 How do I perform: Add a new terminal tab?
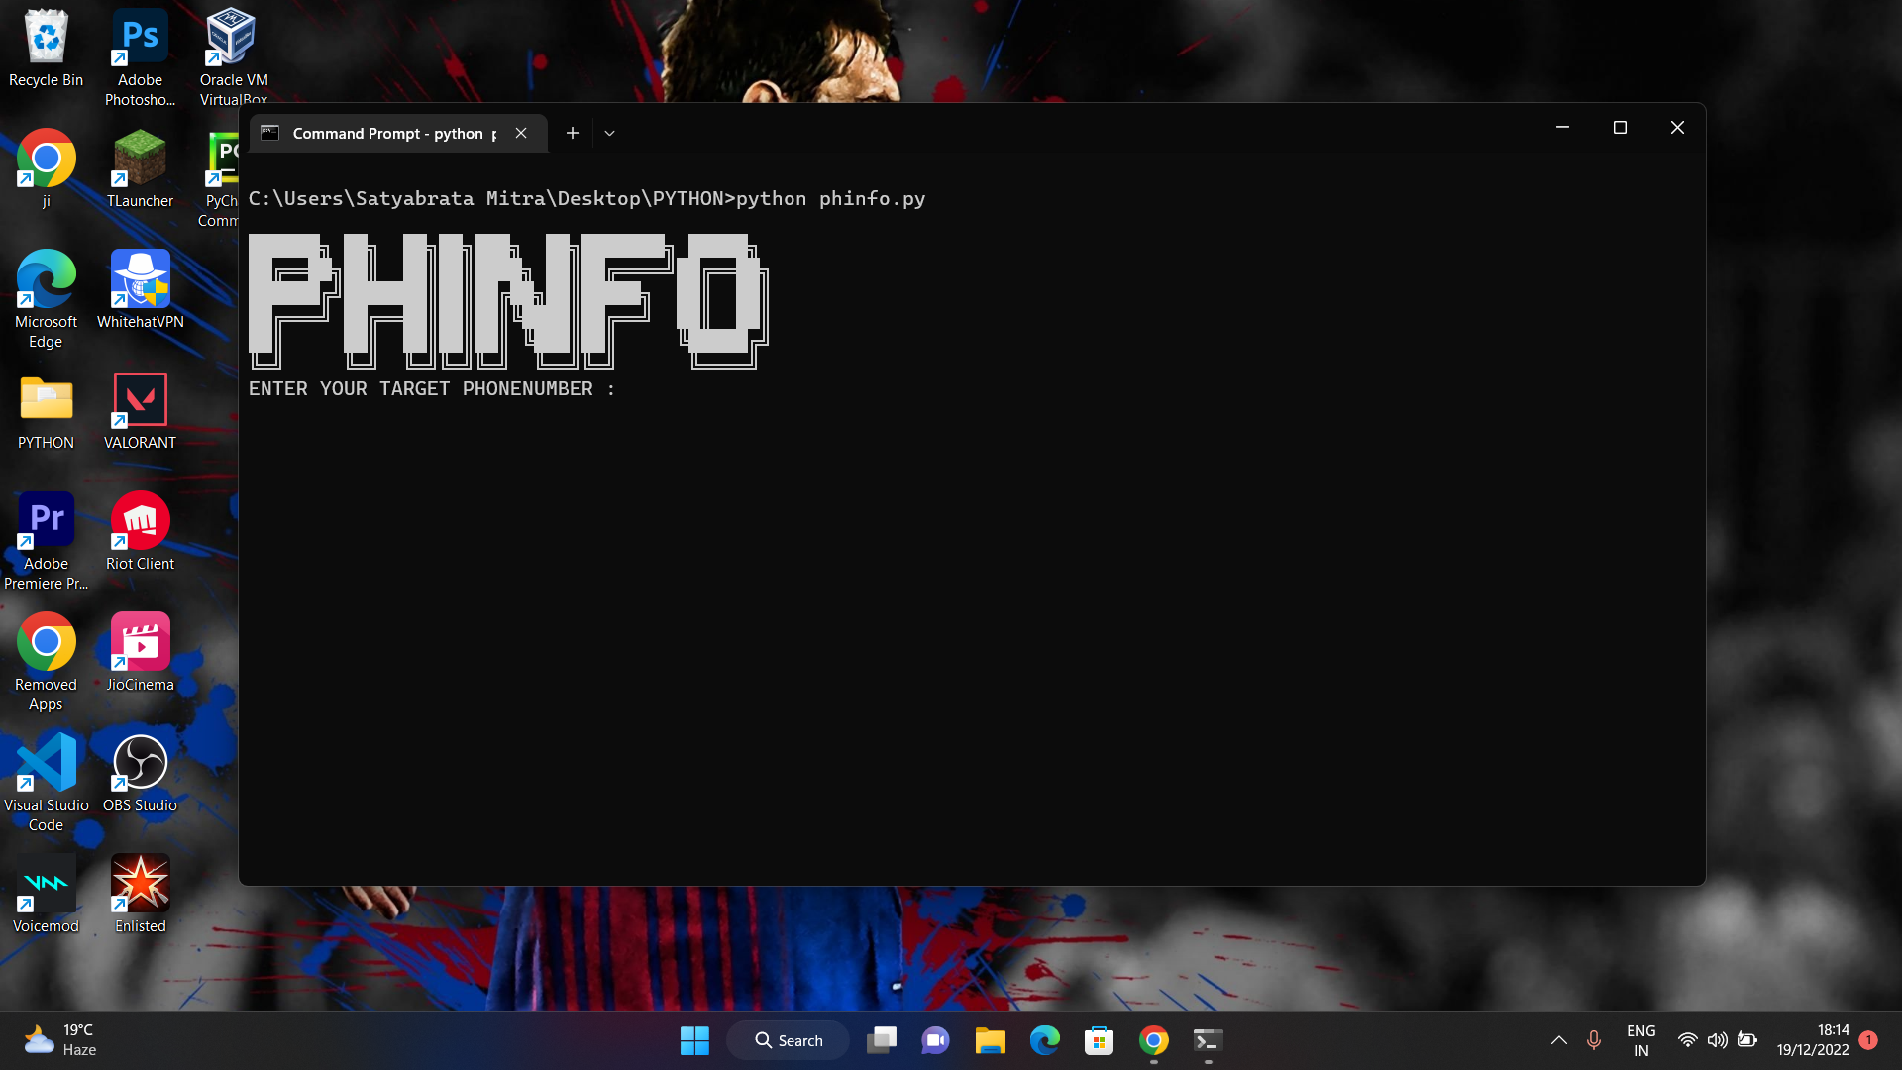572,134
